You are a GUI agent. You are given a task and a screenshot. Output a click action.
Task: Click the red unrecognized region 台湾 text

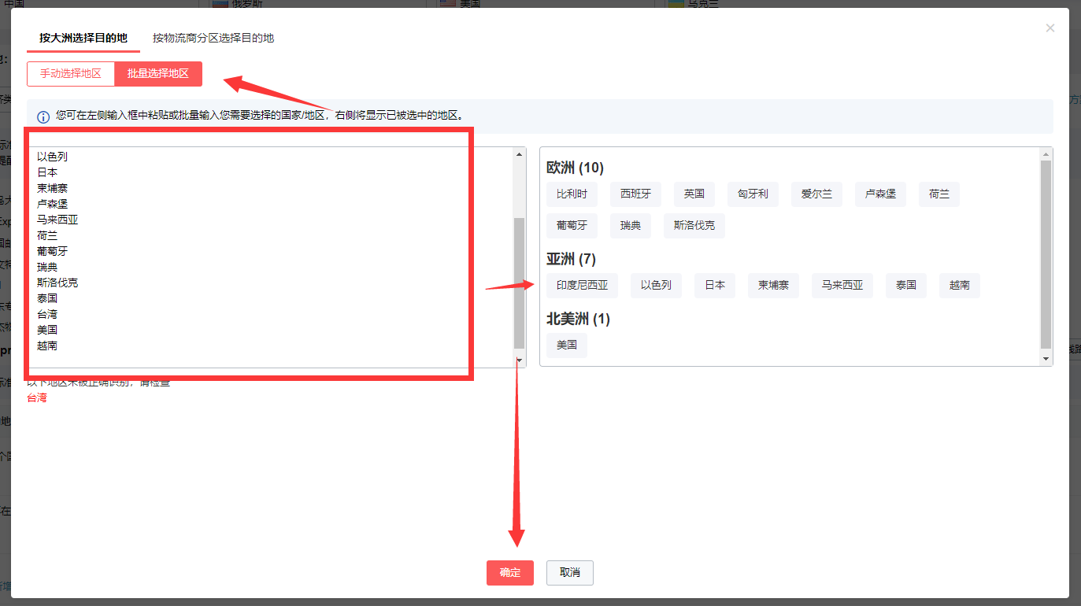tap(37, 398)
